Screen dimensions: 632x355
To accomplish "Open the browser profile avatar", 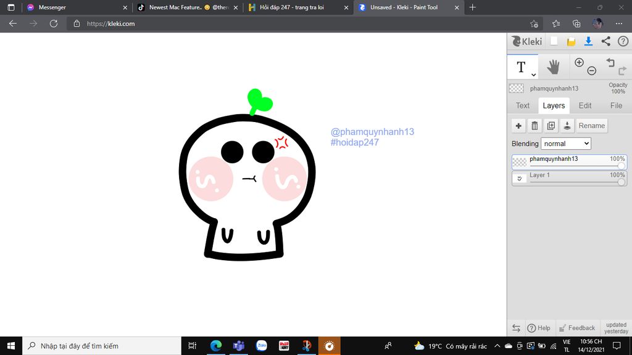I will click(597, 23).
